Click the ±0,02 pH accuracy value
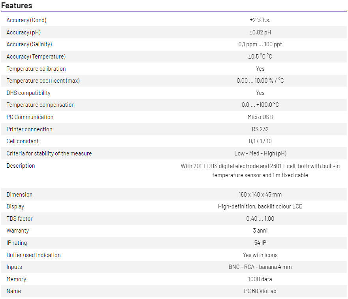The image size is (348, 299). [260, 32]
